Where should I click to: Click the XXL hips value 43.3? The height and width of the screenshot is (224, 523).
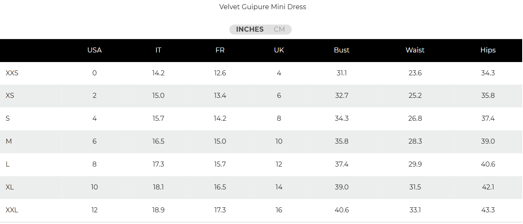tap(488, 210)
